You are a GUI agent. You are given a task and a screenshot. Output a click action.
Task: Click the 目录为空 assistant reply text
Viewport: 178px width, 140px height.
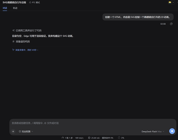pos(43,36)
